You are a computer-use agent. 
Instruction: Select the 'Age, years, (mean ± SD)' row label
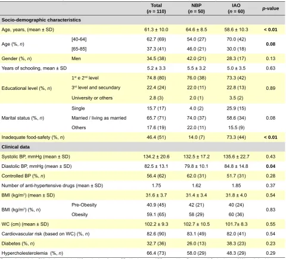[x=28, y=30]
